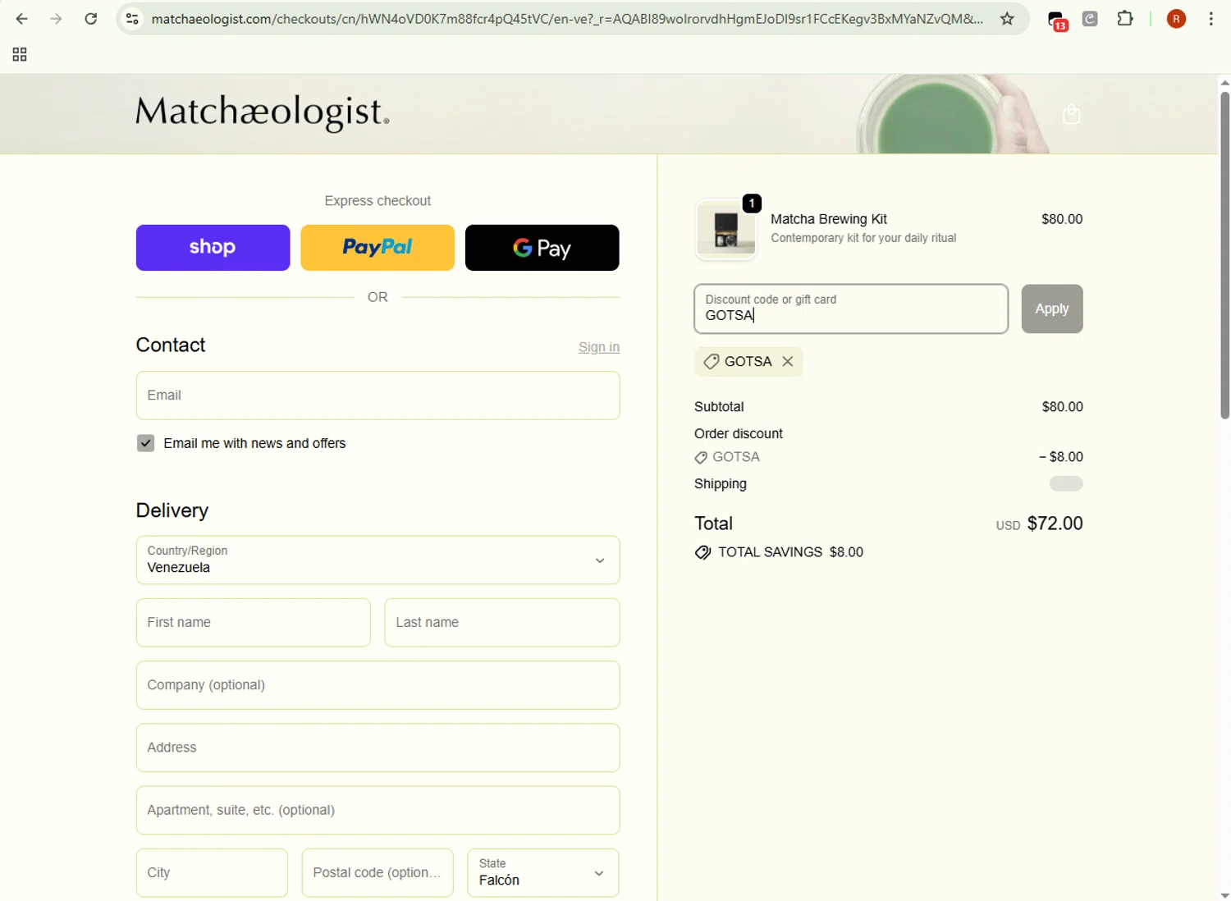Click the Matcha Brewing Kit thumbnail
Viewport: 1231px width, 901px height.
(x=726, y=230)
